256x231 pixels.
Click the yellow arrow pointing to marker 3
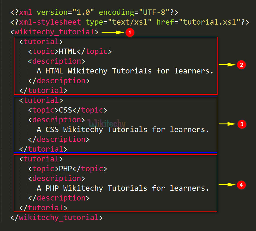(x=226, y=124)
